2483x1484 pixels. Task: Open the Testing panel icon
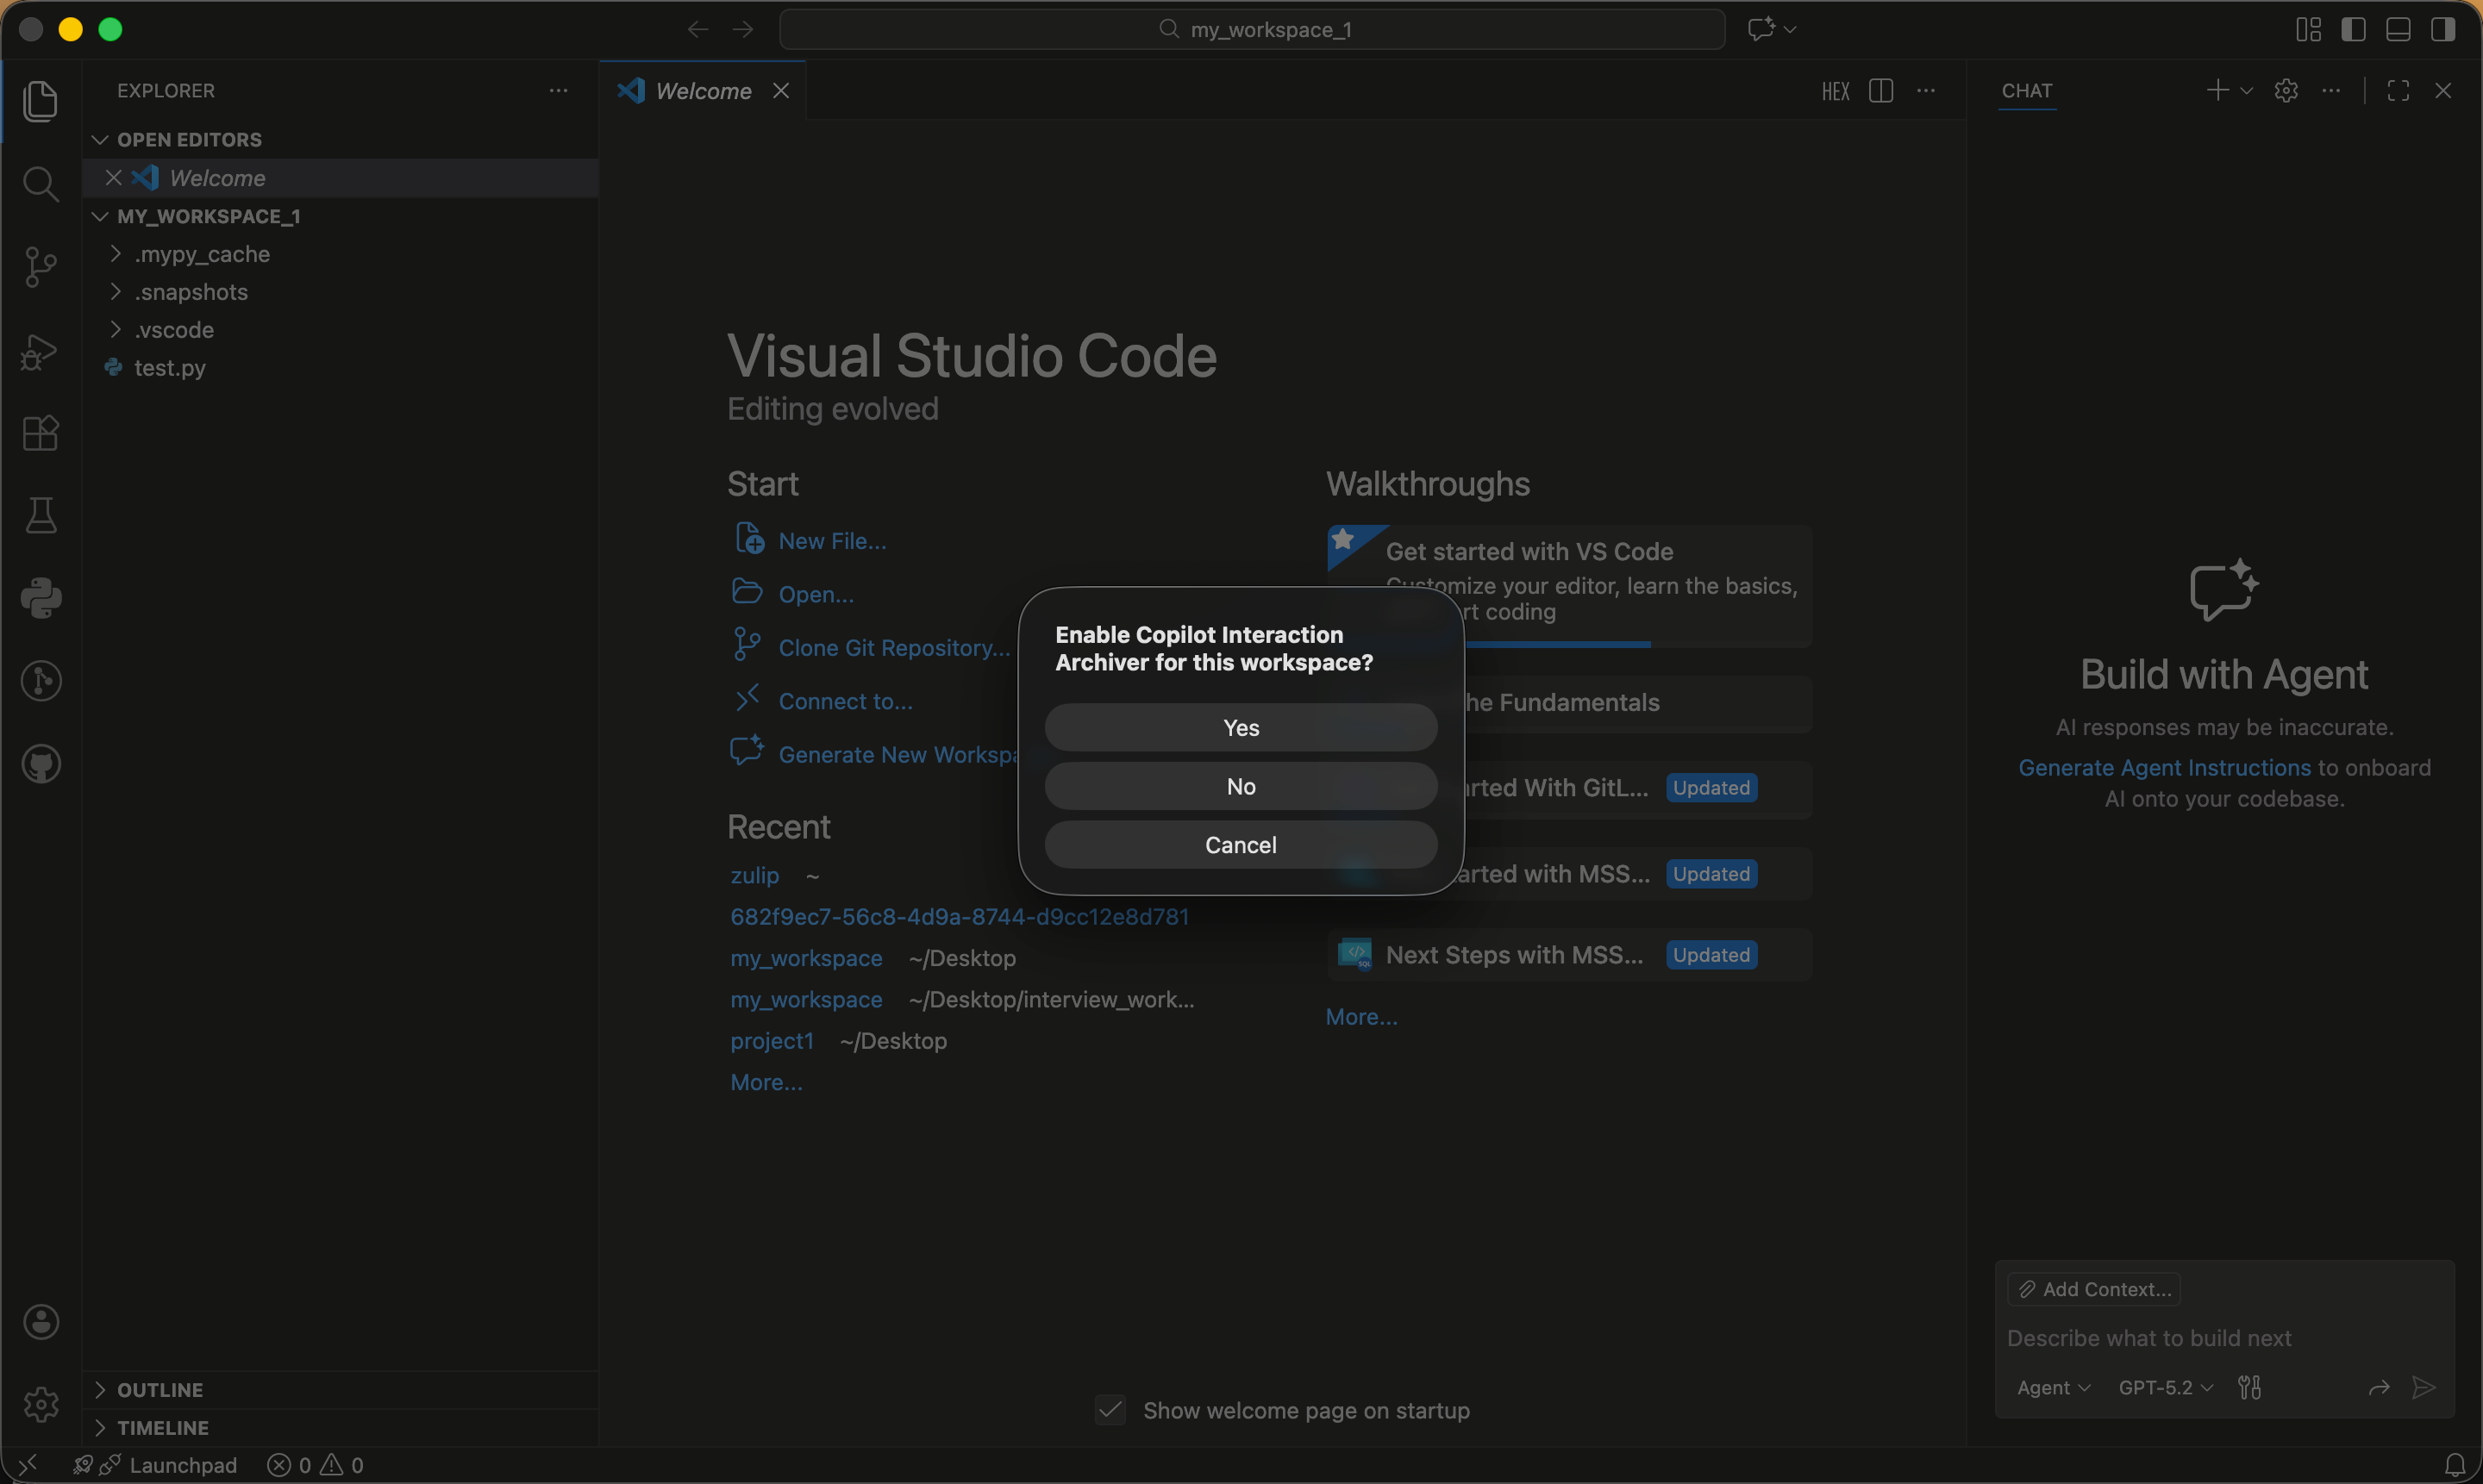click(40, 514)
